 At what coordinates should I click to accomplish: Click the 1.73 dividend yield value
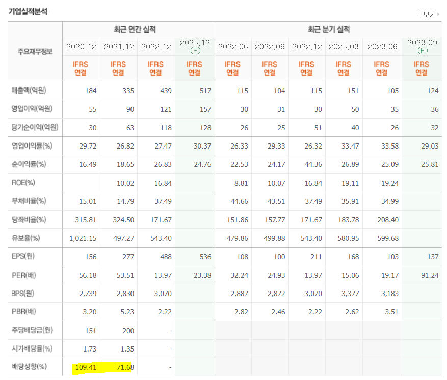tap(90, 349)
